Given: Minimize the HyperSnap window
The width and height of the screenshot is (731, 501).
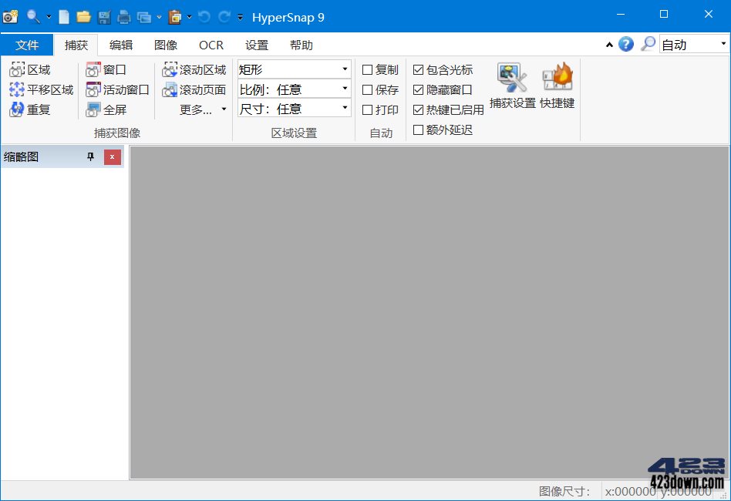Looking at the screenshot, I should tap(621, 15).
